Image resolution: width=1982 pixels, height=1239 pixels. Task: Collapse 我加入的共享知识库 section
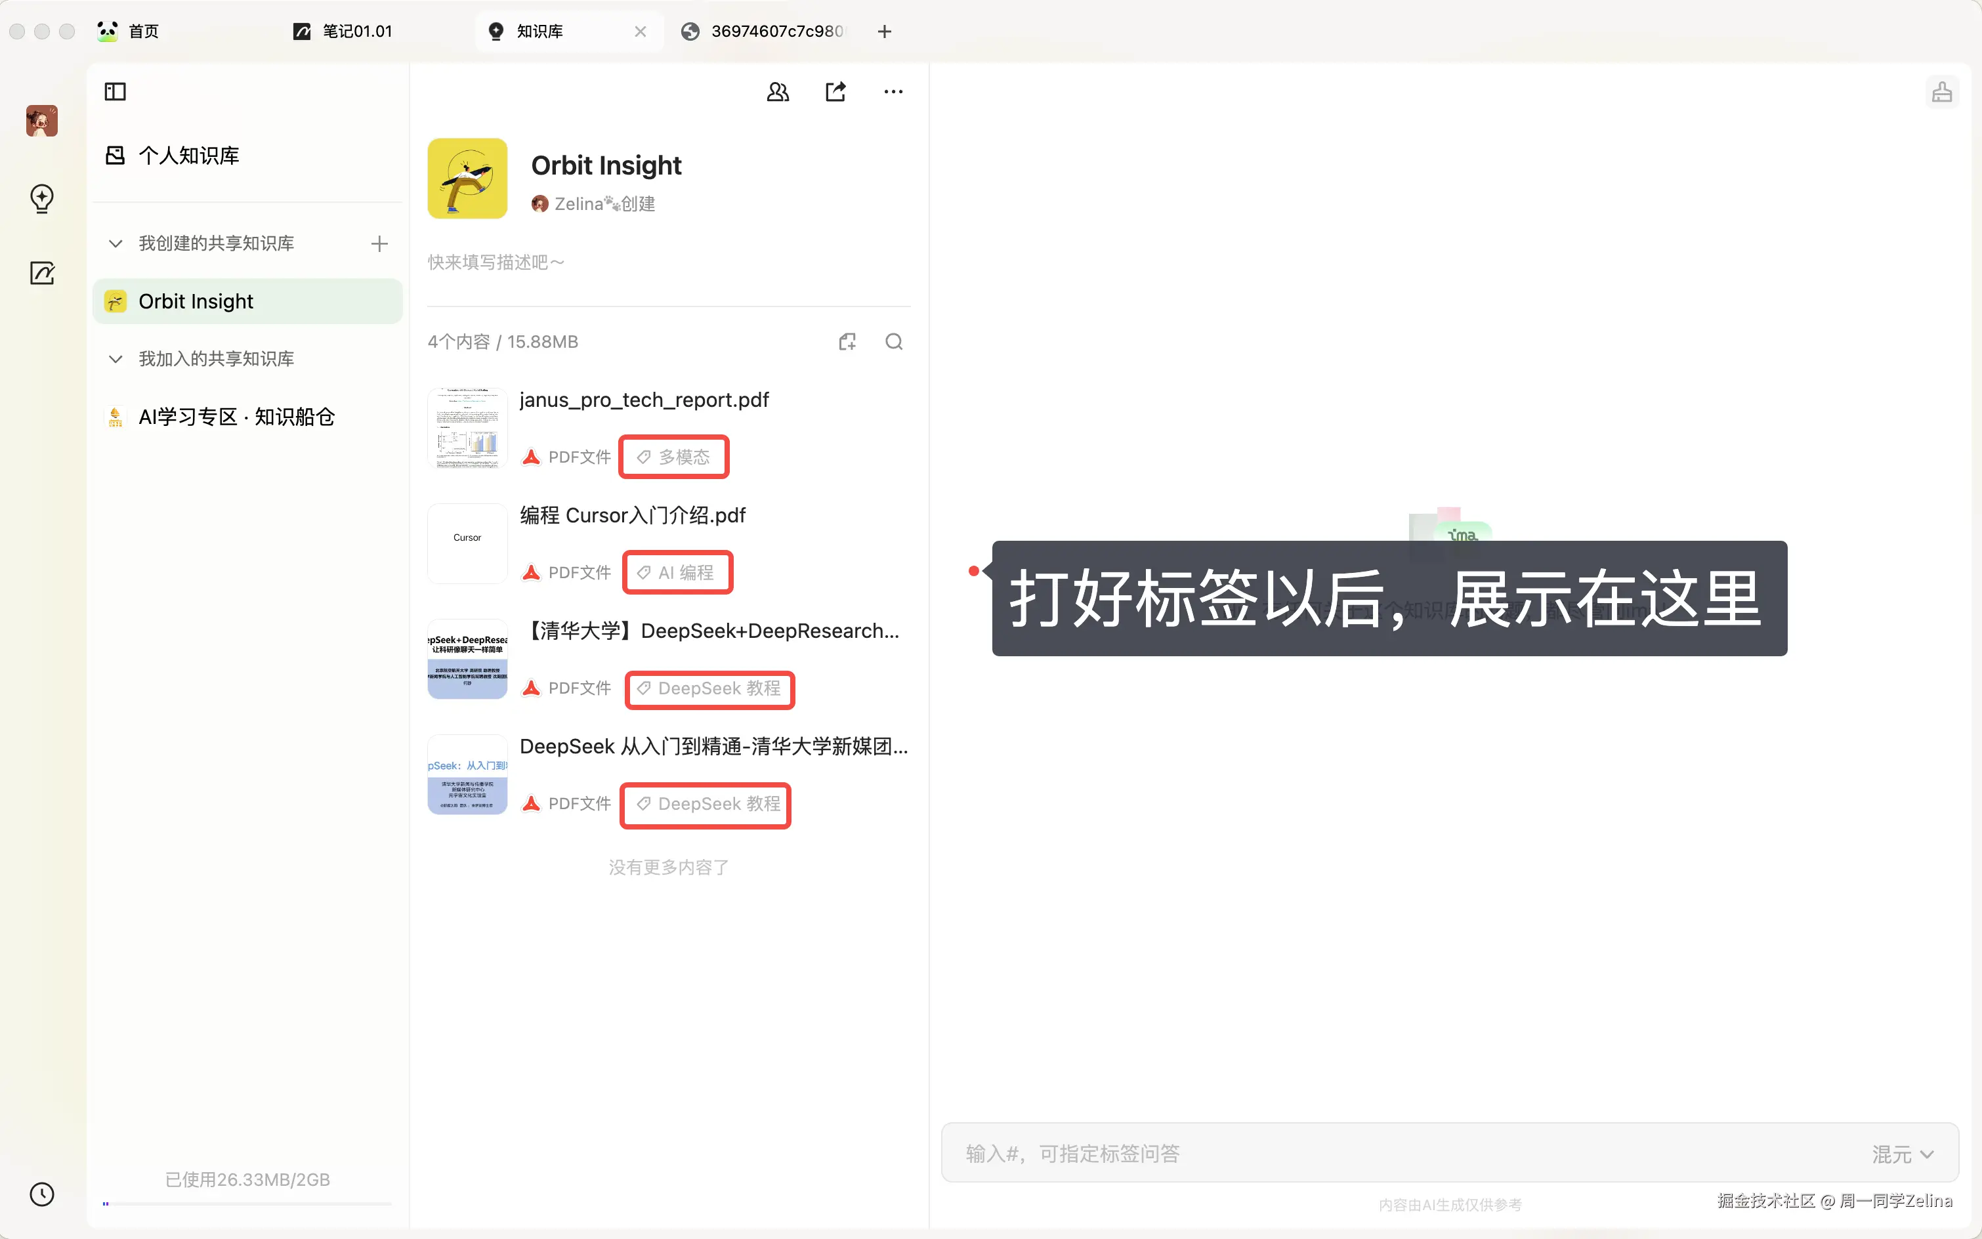pyautogui.click(x=116, y=359)
